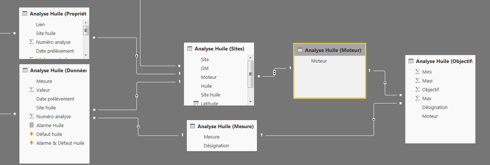Viewport: 490px width, 165px height.
Task: Click scroll-down arrow in Analyse Huile (Sites) table
Action: [x=250, y=101]
